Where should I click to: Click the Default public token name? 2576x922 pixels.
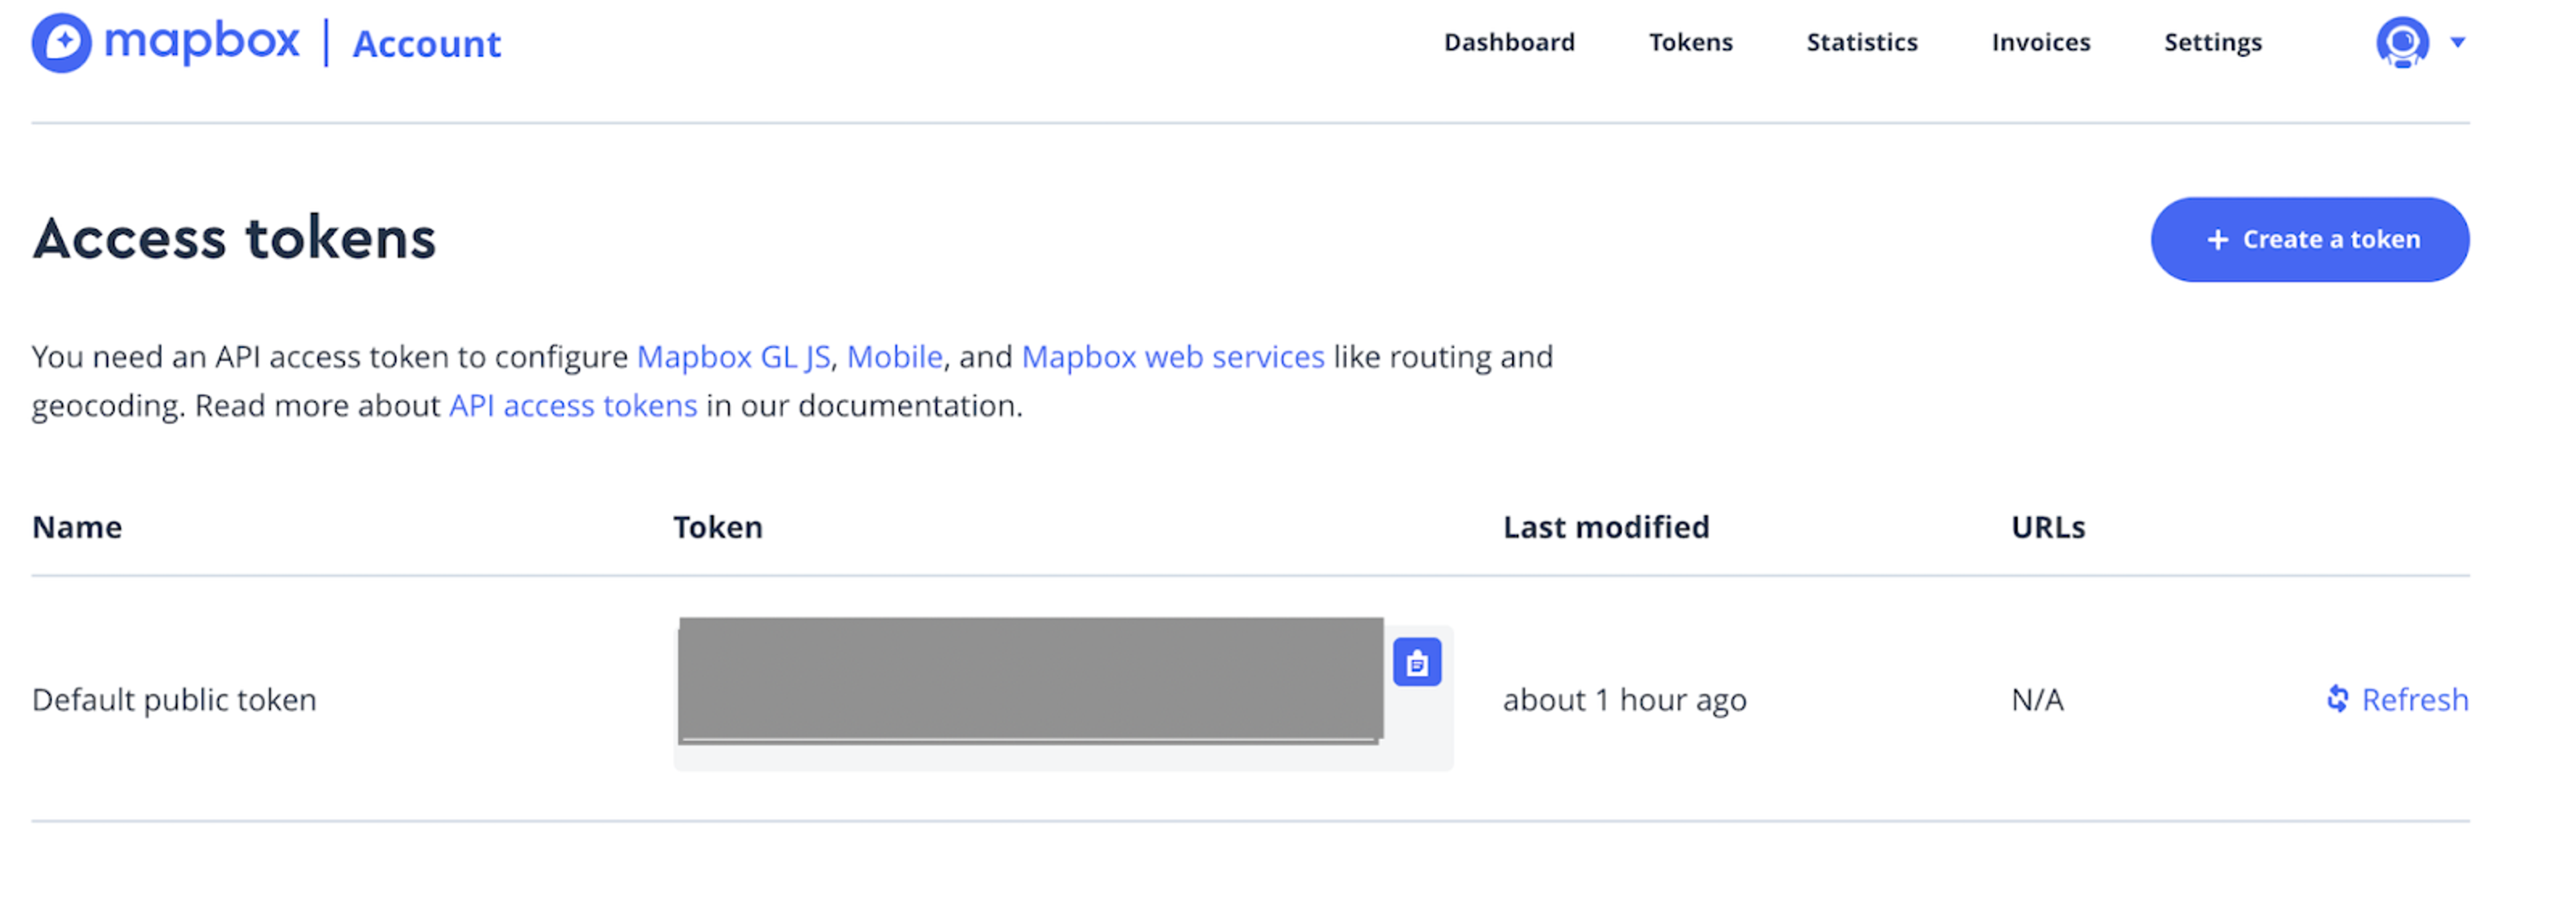[x=174, y=699]
